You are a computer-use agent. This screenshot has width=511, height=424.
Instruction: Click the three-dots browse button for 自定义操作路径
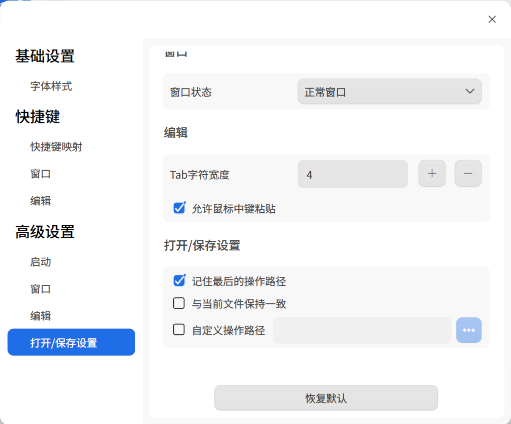pos(468,330)
